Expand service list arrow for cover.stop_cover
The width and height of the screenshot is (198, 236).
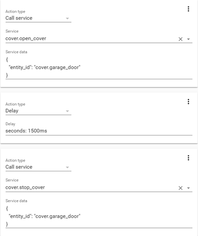pos(189,188)
